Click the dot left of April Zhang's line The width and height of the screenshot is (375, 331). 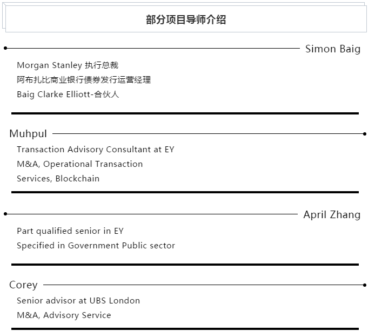pos(5,214)
